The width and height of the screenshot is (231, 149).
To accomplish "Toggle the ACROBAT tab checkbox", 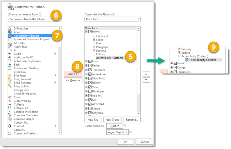I will coord(90,104).
